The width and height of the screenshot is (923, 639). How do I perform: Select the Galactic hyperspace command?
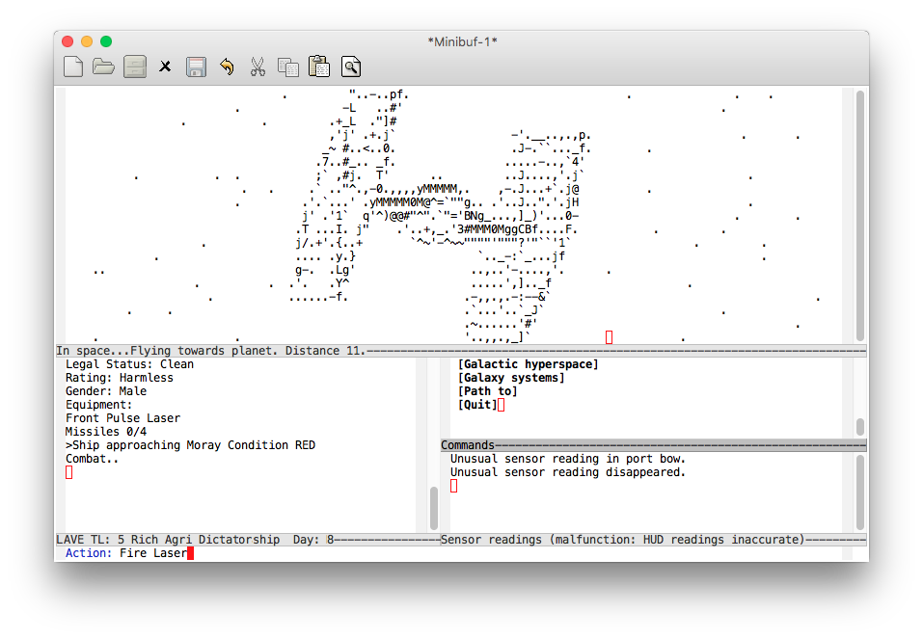pos(528,364)
